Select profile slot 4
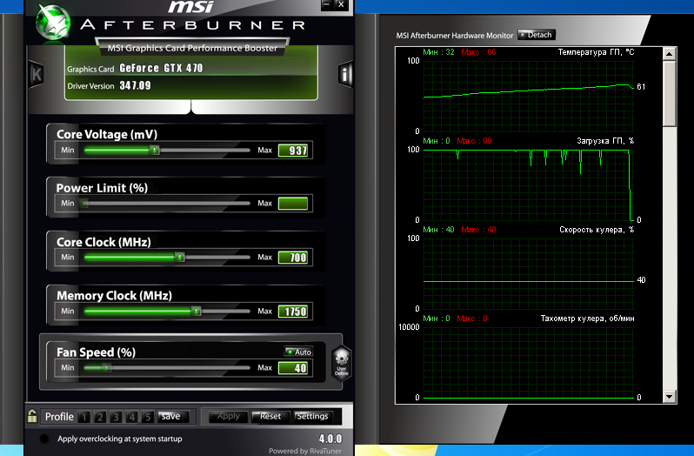This screenshot has width=694, height=456. pos(132,417)
